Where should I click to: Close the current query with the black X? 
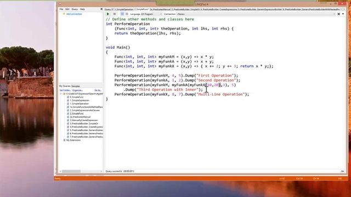tap(339, 14)
